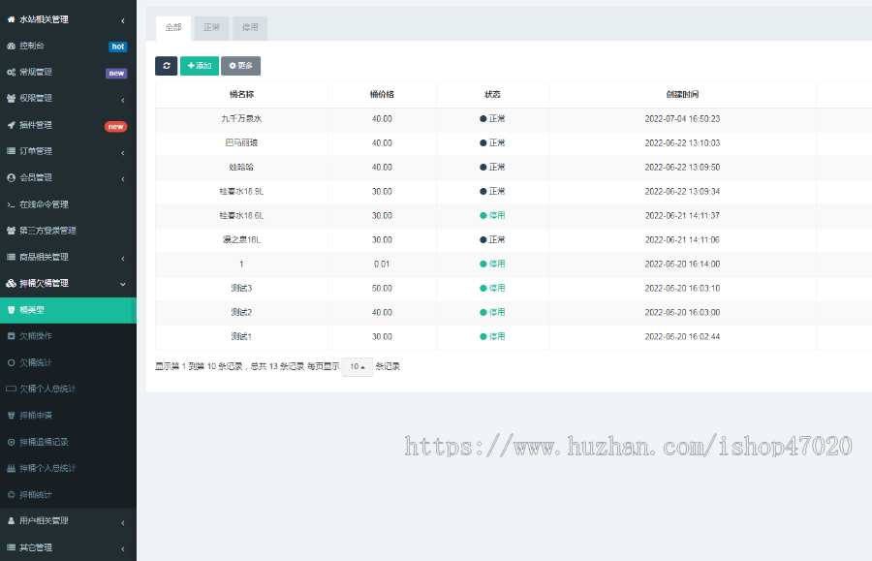Viewport: 872px width, 561px height.
Task: Click the group icon beside 第三方登录管理
Action: coord(11,231)
